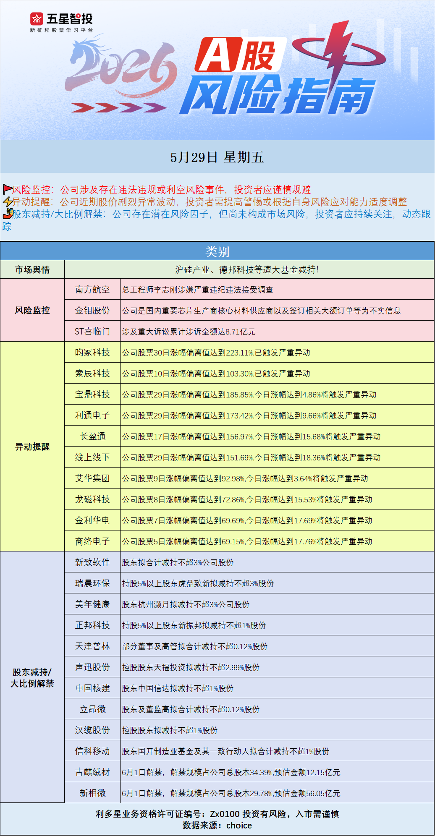The width and height of the screenshot is (435, 836).
Task: Click the 沪硅产业、德邦科技等遭大基金减持 headline
Action: 247,269
